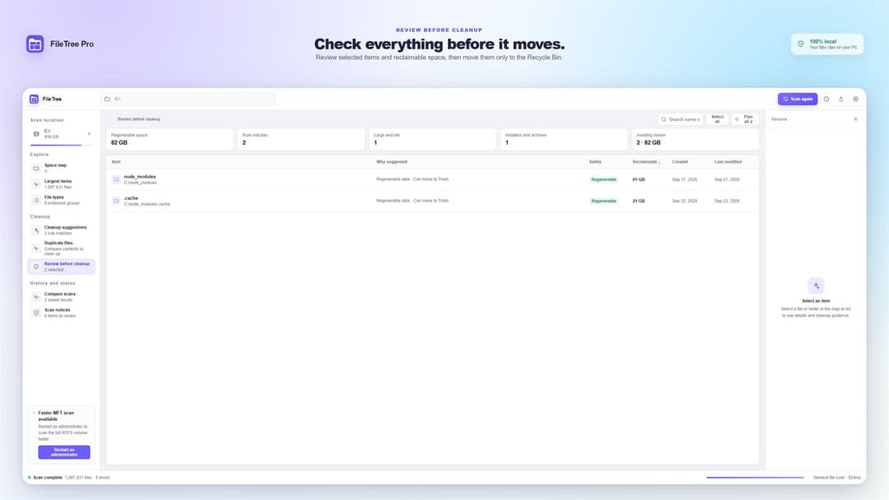
Task: Click the Regenerable badge in the .cache row
Action: click(604, 201)
